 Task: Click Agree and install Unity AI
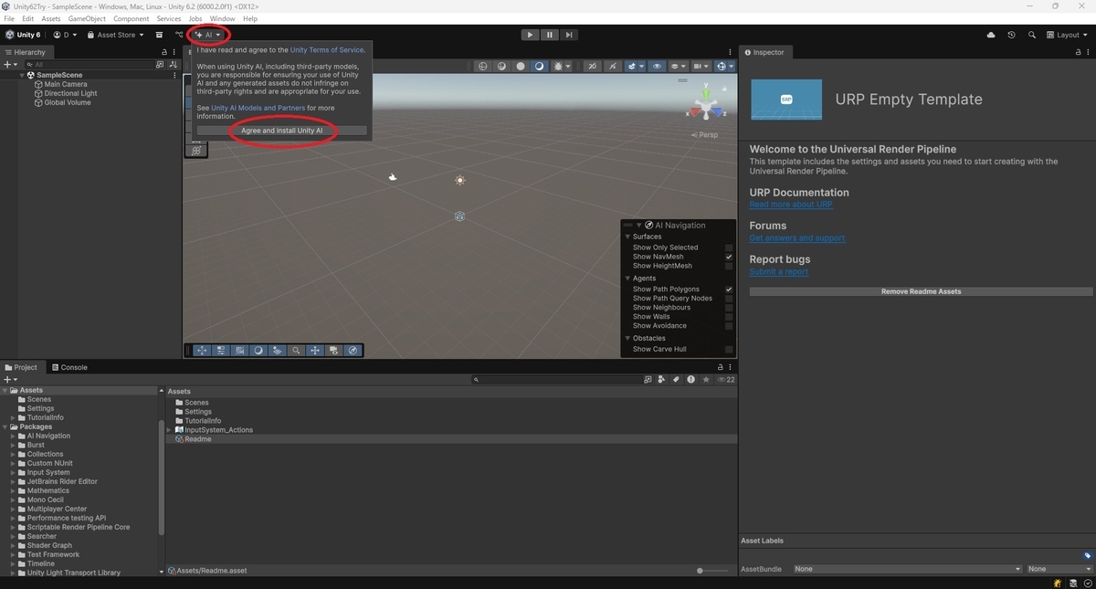280,131
